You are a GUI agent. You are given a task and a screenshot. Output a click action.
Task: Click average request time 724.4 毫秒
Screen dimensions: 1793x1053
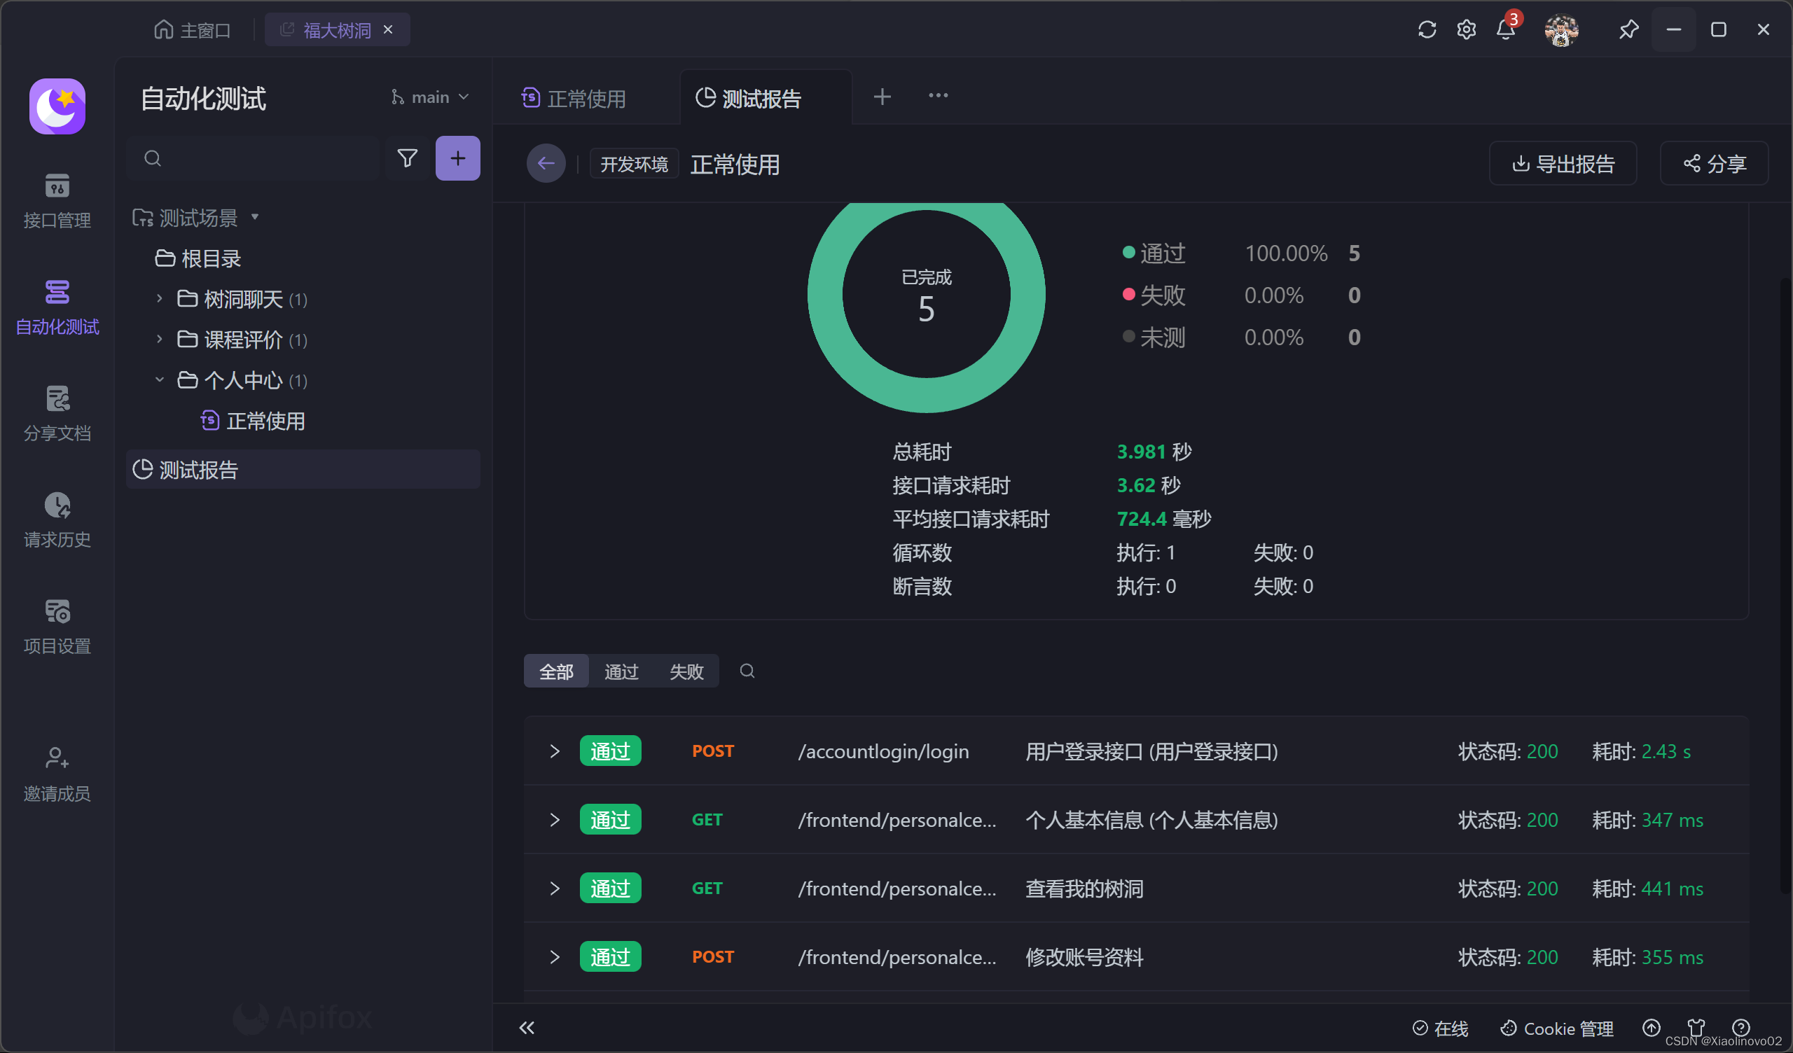tap(1164, 518)
